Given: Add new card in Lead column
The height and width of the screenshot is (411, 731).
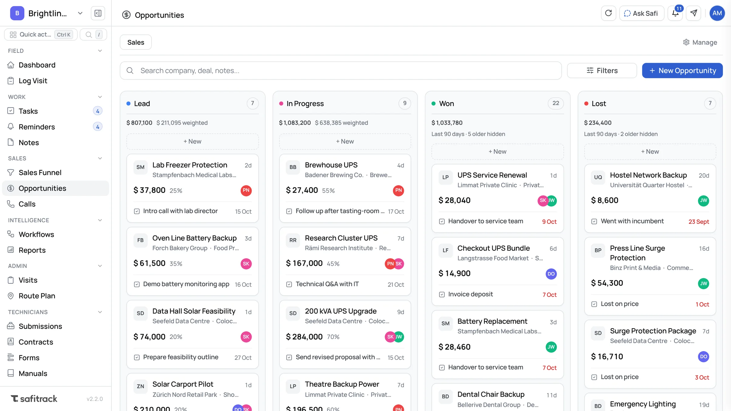Looking at the screenshot, I should 192,142.
